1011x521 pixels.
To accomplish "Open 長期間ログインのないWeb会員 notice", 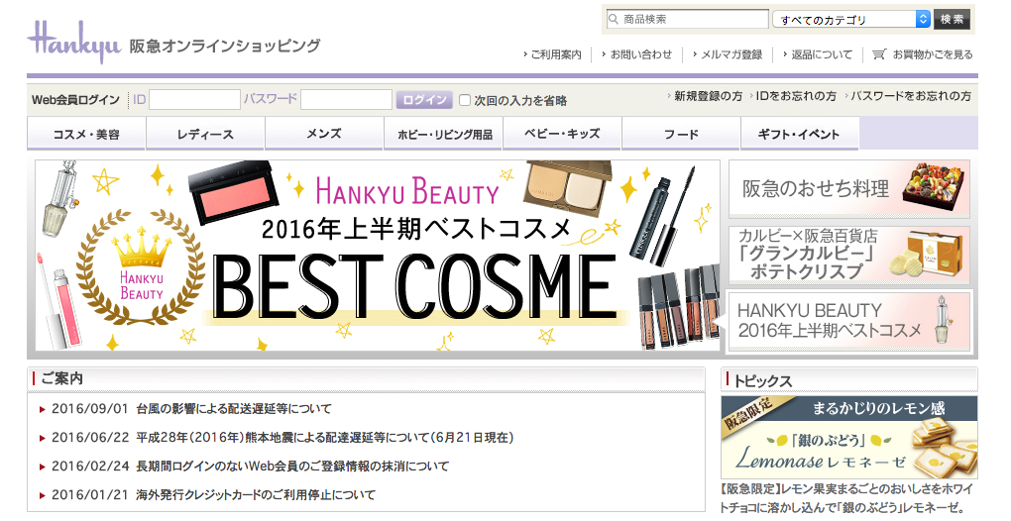I will 292,467.
